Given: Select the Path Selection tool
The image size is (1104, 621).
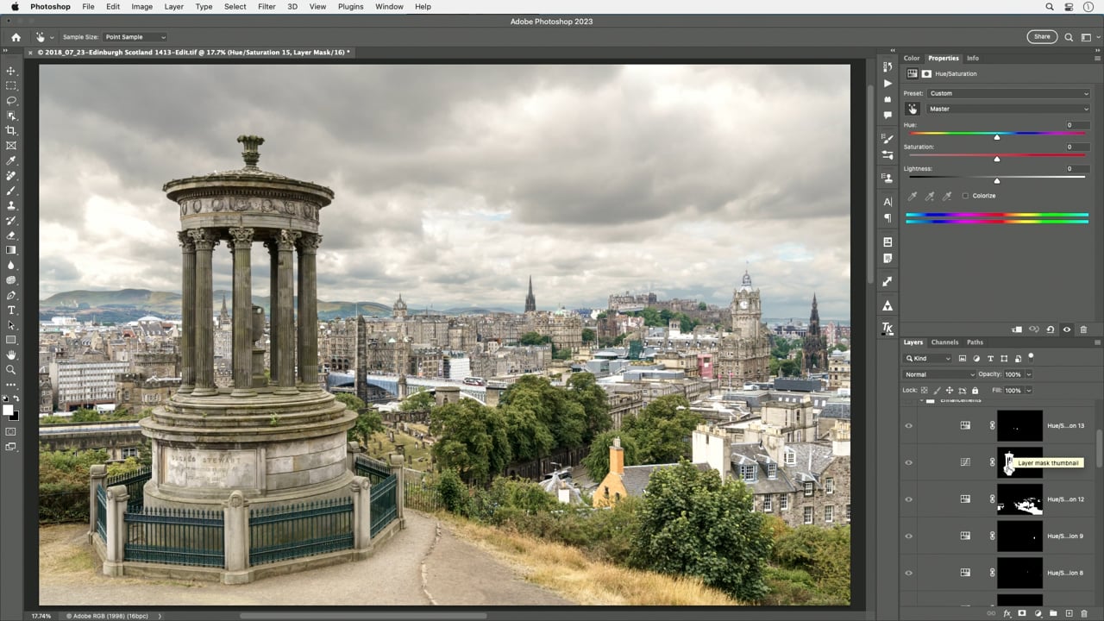Looking at the screenshot, I should point(11,325).
